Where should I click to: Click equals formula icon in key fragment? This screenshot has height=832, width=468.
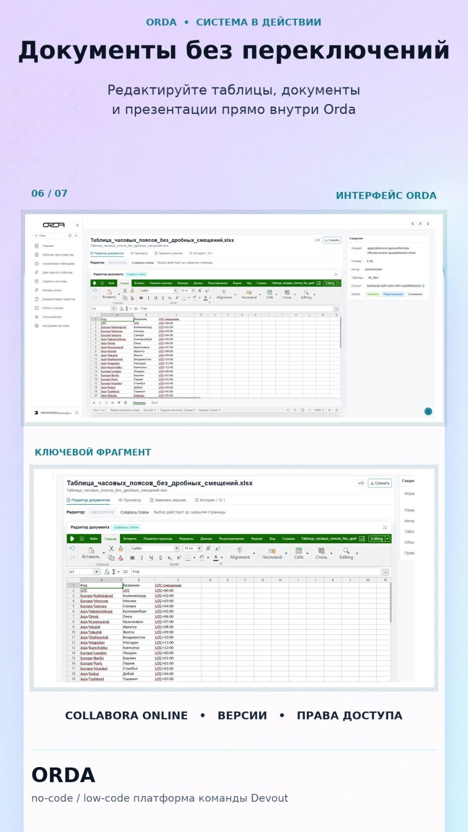[x=125, y=571]
